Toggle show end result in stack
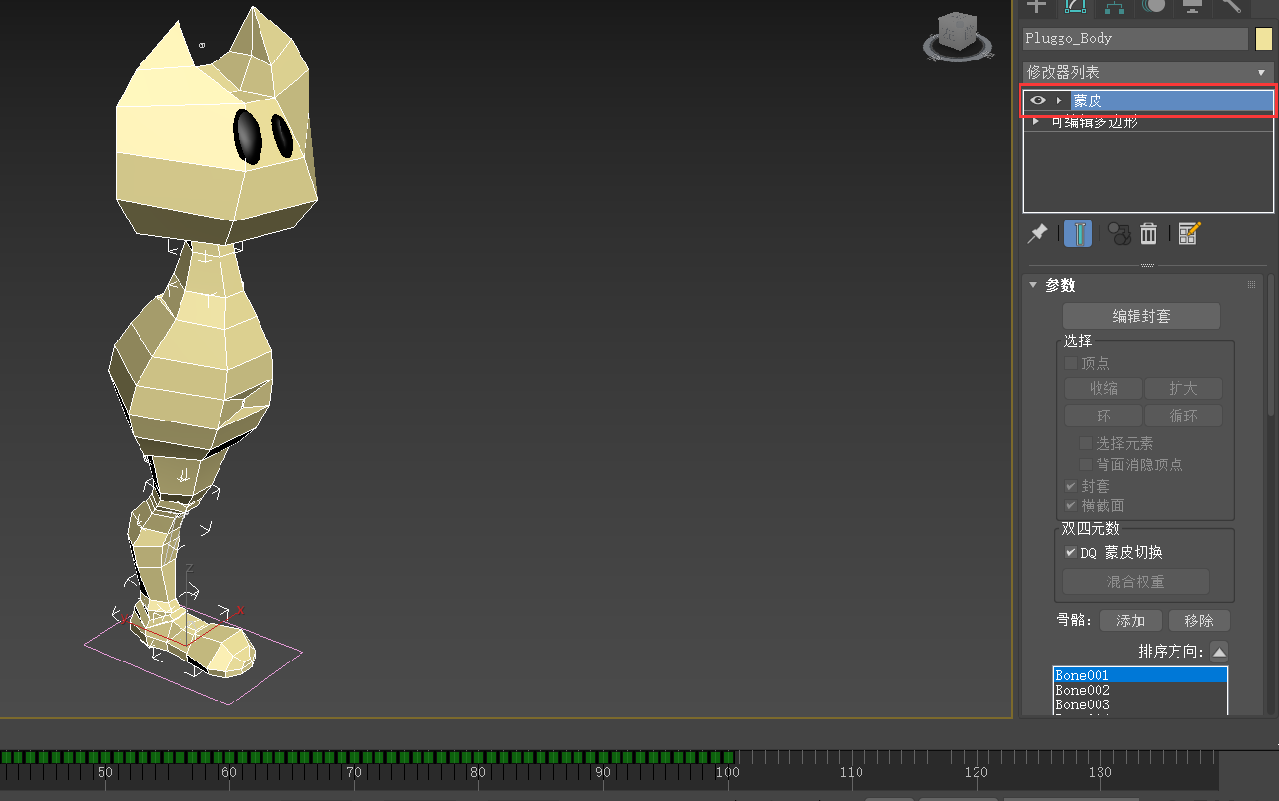Screen dimensions: 1279x801 click(1077, 233)
